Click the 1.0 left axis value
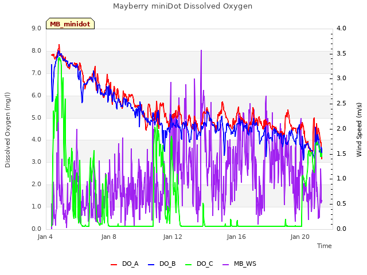The height and width of the screenshot is (275, 367). point(37,206)
